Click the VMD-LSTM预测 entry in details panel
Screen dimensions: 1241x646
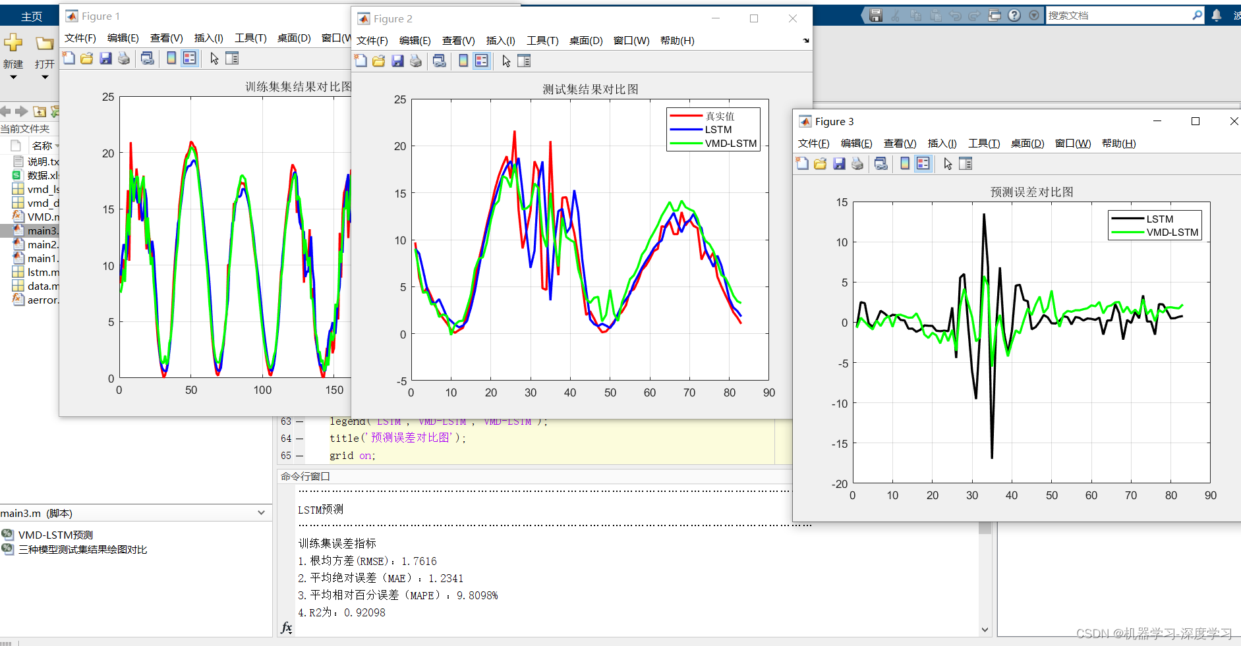click(55, 535)
